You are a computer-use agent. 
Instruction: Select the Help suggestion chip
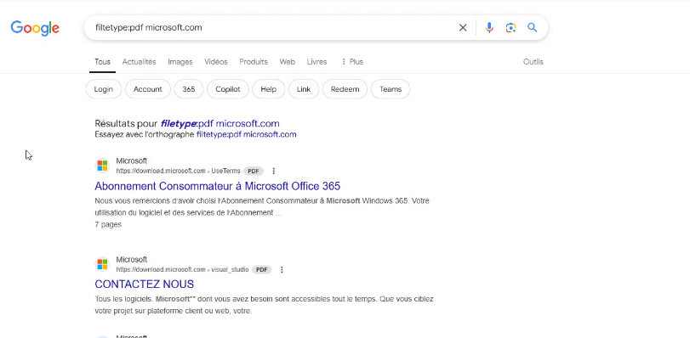coord(269,89)
